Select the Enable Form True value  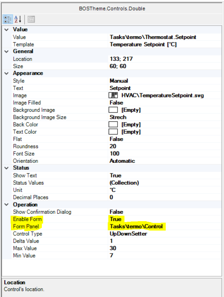pos(116,219)
